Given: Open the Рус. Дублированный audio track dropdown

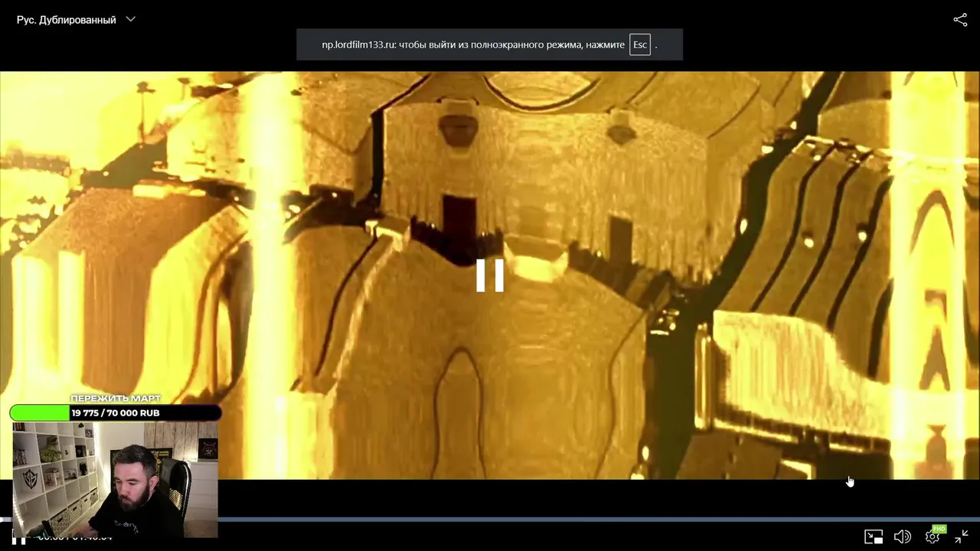Looking at the screenshot, I should (x=76, y=20).
